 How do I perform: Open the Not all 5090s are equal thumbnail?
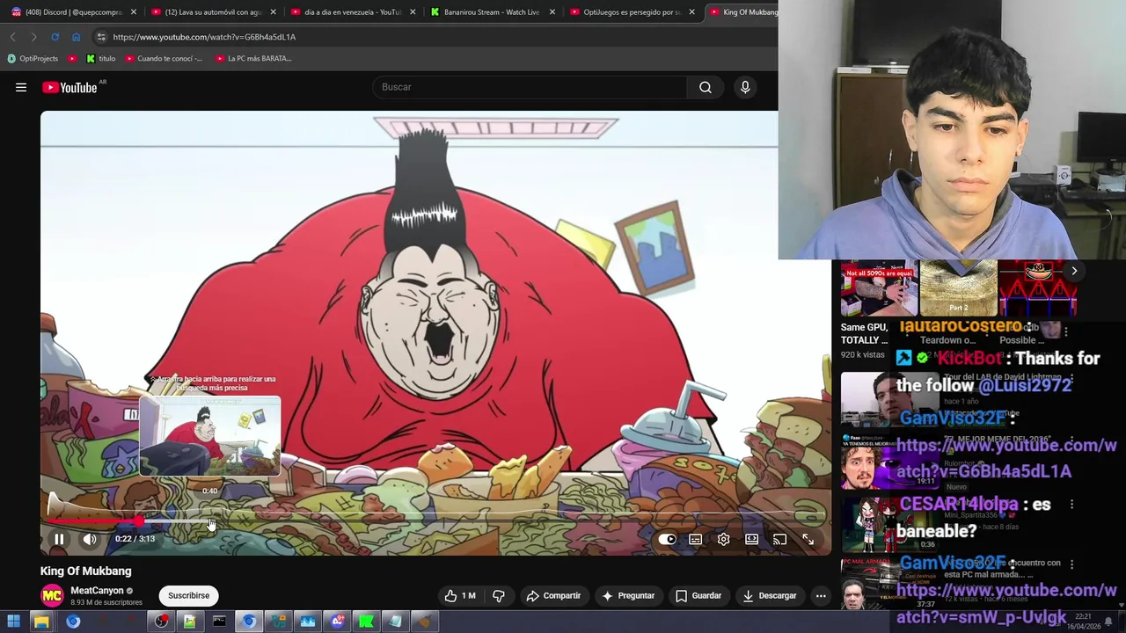click(x=879, y=287)
